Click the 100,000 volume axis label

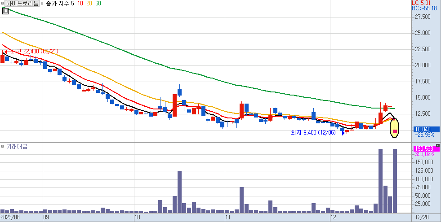pyautogui.click(x=424, y=179)
